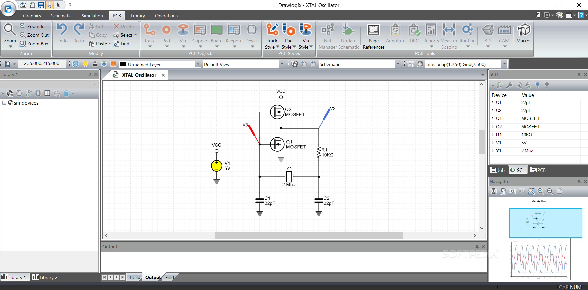Image resolution: width=588 pixels, height=290 pixels.
Task: Click the waveform graph thumbnail in Navigator
Action: (539, 258)
